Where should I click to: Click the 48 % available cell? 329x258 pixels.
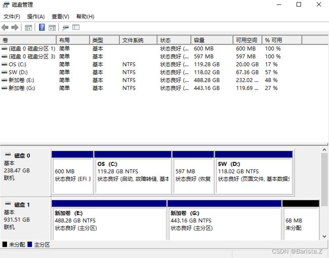(271, 80)
